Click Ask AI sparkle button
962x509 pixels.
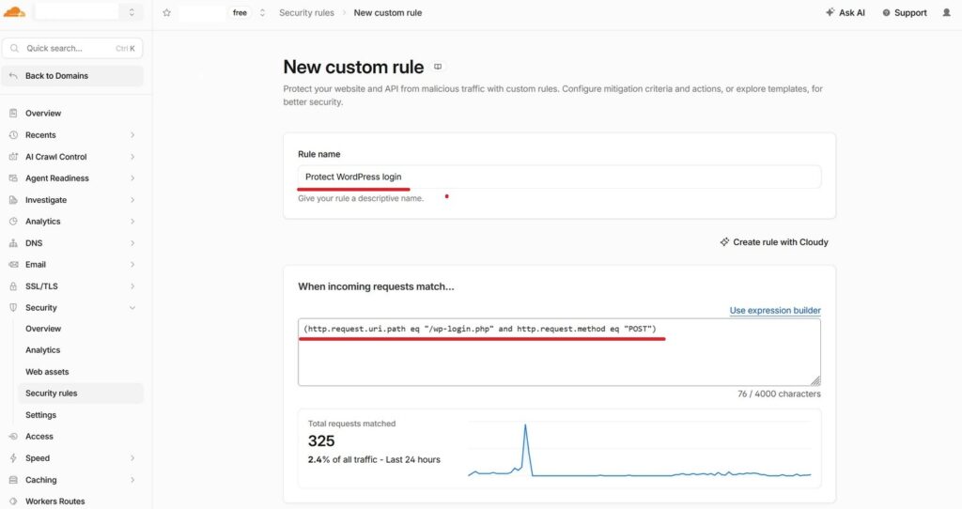[846, 13]
